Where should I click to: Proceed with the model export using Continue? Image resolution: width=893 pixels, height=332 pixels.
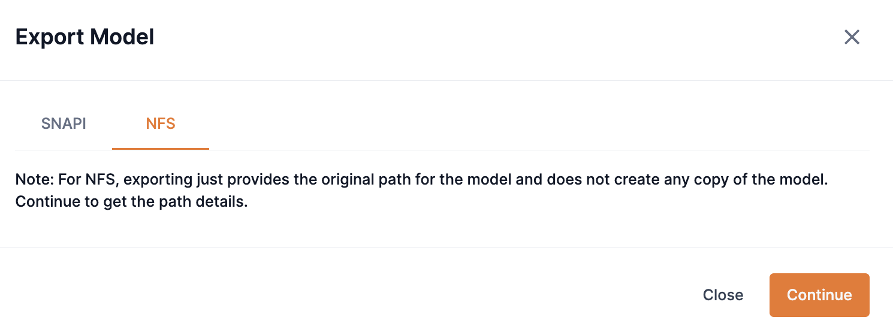click(x=819, y=295)
